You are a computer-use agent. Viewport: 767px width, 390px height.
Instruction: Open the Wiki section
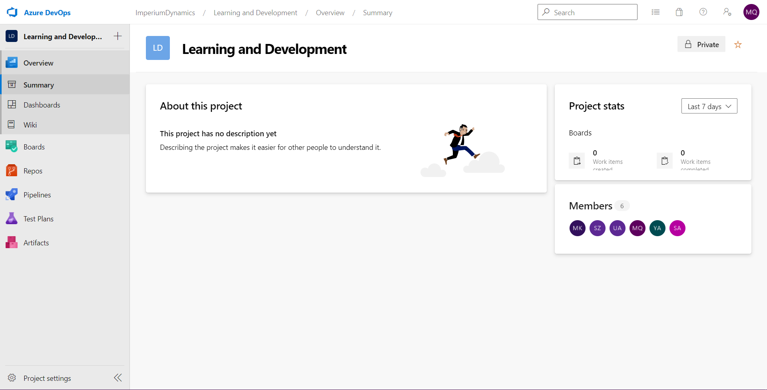(31, 124)
